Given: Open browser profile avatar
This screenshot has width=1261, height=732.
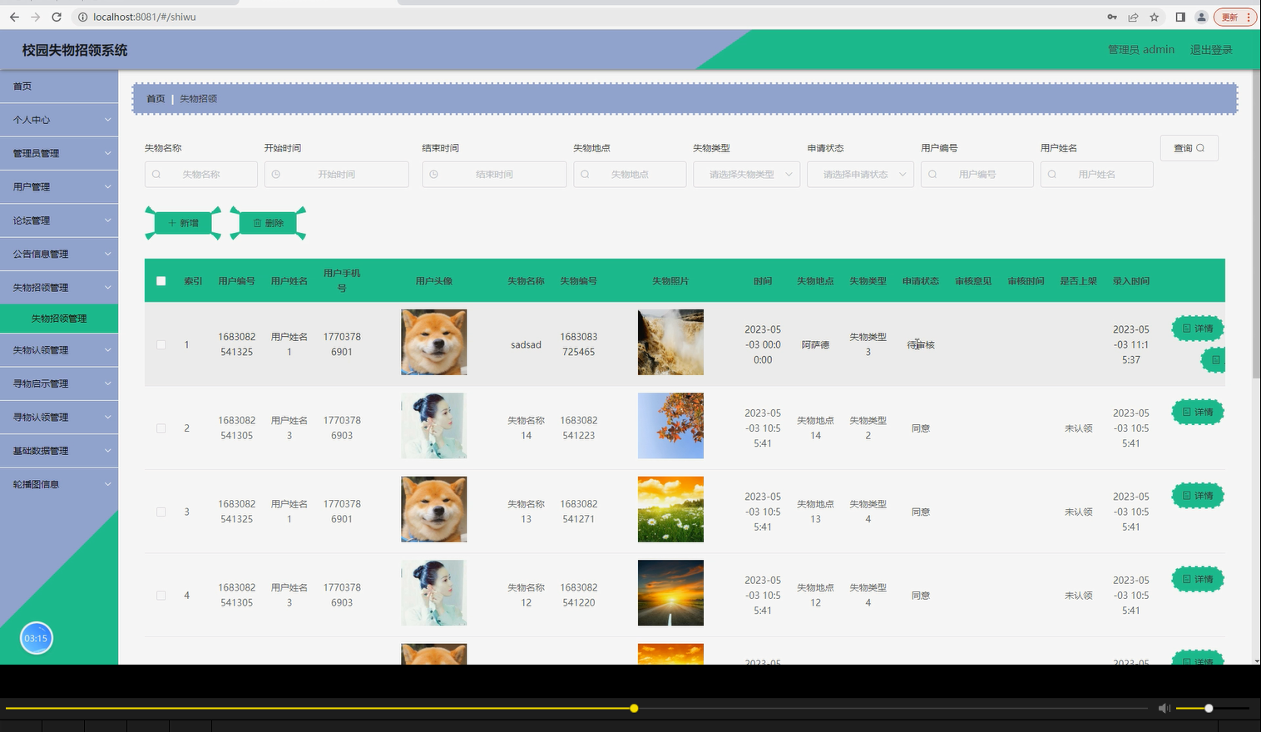Looking at the screenshot, I should [x=1201, y=17].
